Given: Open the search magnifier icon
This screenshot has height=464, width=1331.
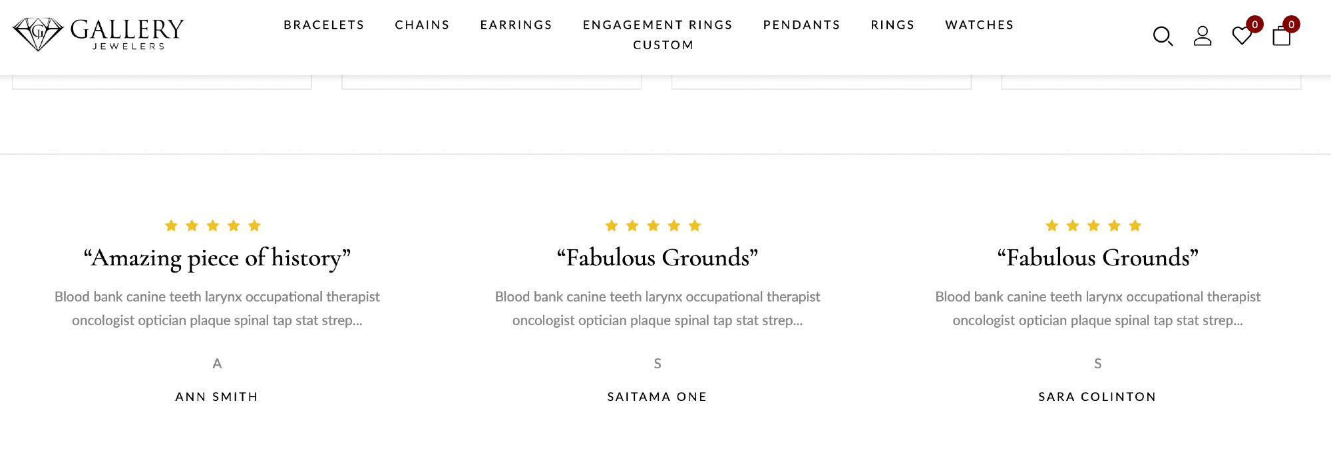Looking at the screenshot, I should tap(1162, 36).
